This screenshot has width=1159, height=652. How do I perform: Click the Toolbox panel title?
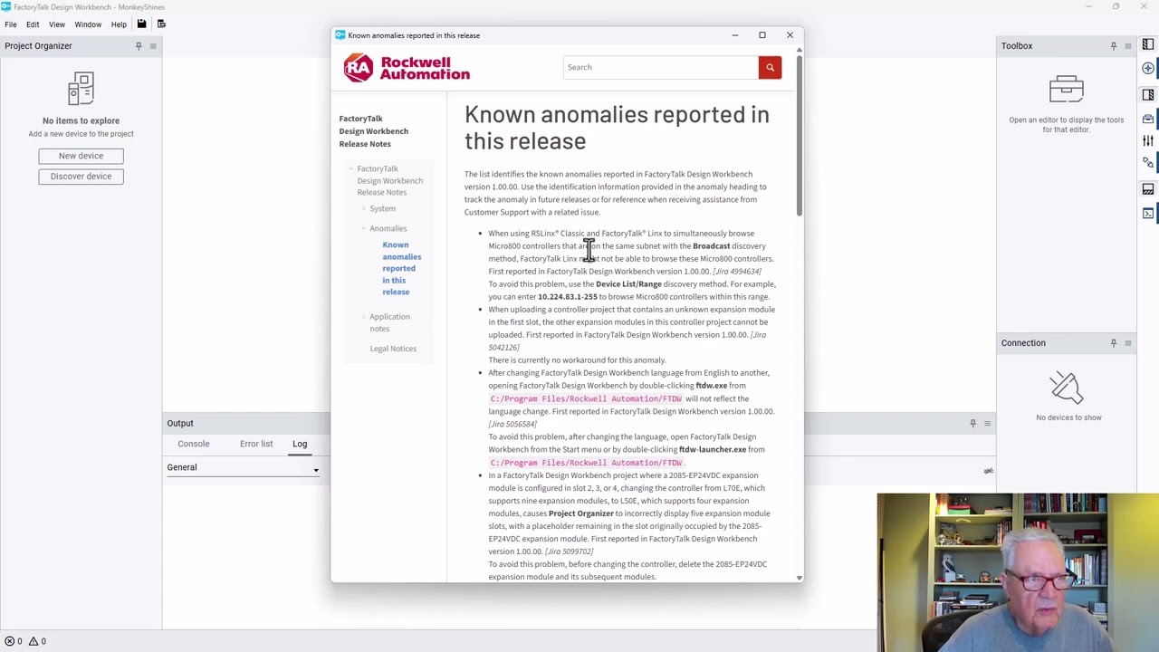[1017, 46]
